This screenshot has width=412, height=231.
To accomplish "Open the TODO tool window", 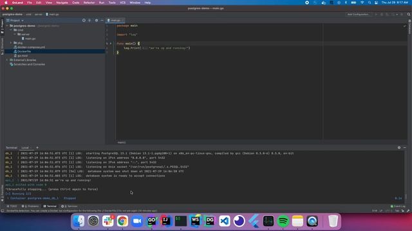I will click(12, 207).
